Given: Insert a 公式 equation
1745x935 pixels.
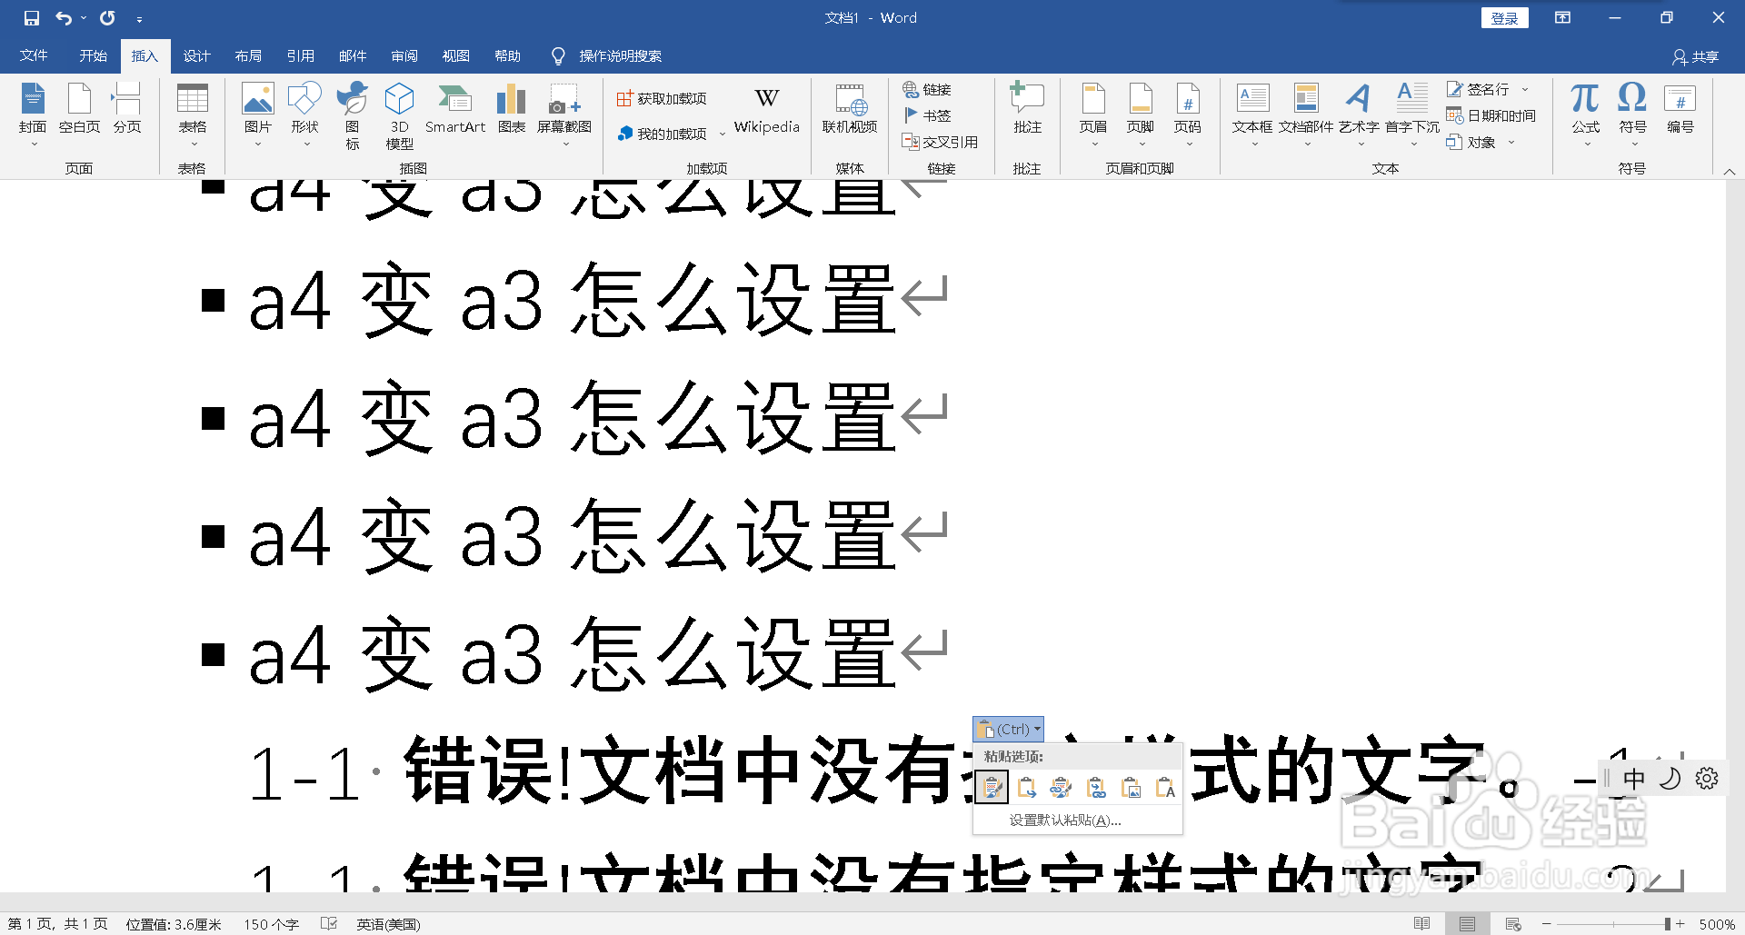Looking at the screenshot, I should tap(1586, 115).
